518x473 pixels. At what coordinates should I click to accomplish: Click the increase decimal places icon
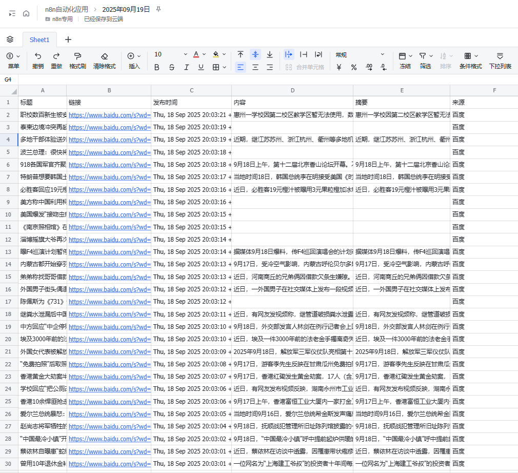click(x=368, y=67)
